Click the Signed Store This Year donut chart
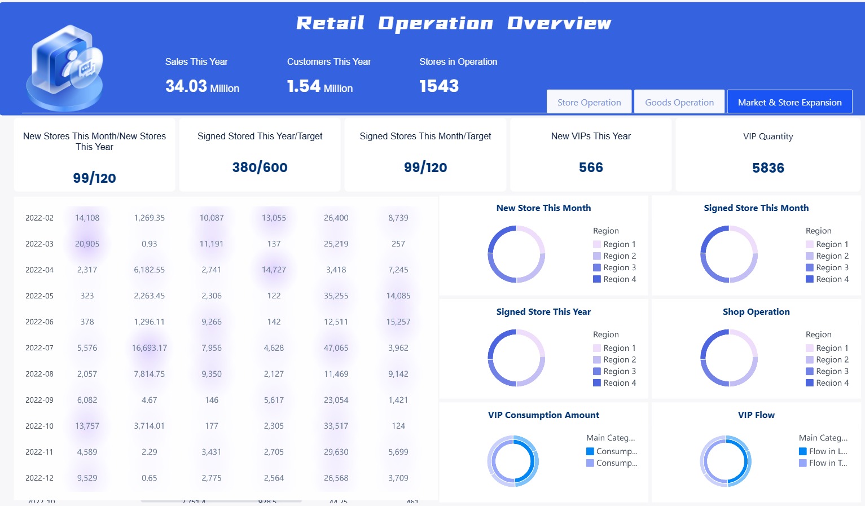 click(x=516, y=358)
